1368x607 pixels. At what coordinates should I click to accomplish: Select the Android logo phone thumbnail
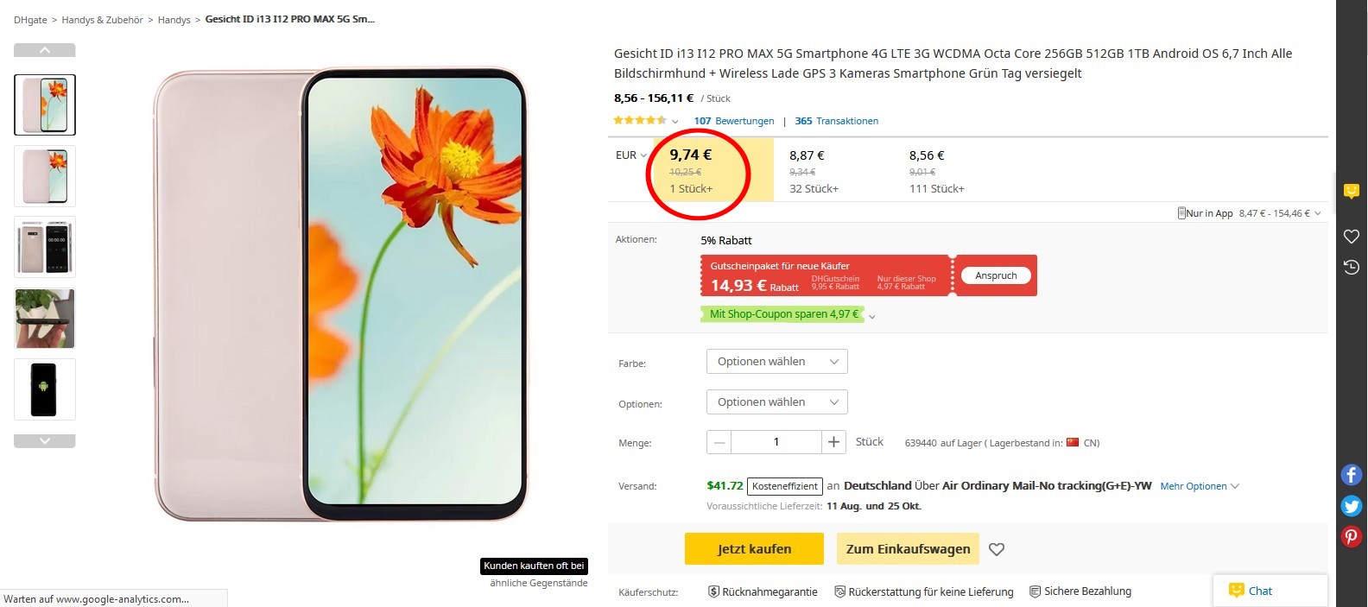44,389
